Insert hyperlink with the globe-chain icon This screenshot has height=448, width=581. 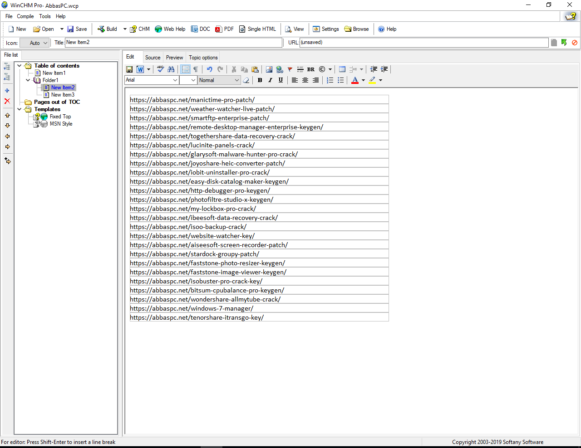[x=280, y=69]
